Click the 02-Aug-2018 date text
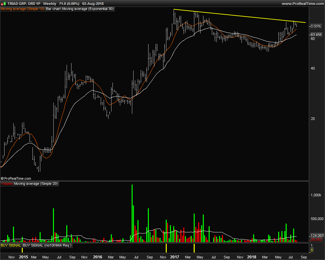325x260 pixels. pyautogui.click(x=93, y=4)
